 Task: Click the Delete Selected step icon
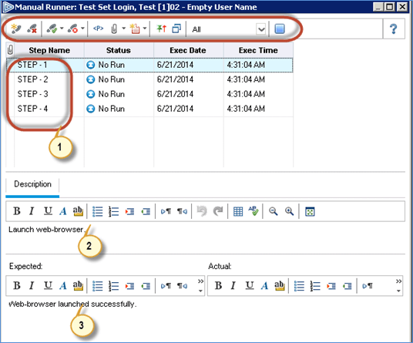[32, 29]
